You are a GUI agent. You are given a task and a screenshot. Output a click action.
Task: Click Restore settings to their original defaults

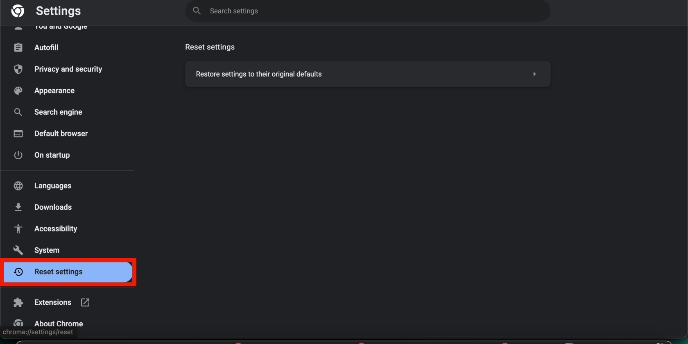(x=258, y=74)
